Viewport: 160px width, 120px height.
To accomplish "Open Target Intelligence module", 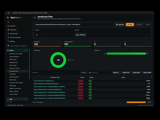I will click(14, 57).
